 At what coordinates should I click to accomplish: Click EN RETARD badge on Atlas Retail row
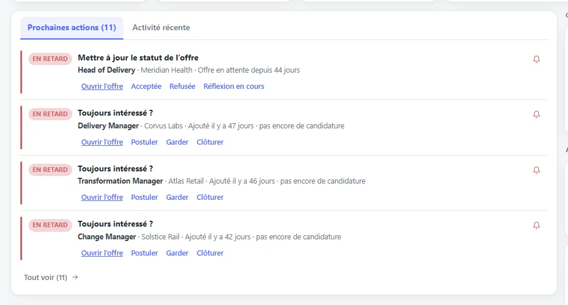coord(50,170)
